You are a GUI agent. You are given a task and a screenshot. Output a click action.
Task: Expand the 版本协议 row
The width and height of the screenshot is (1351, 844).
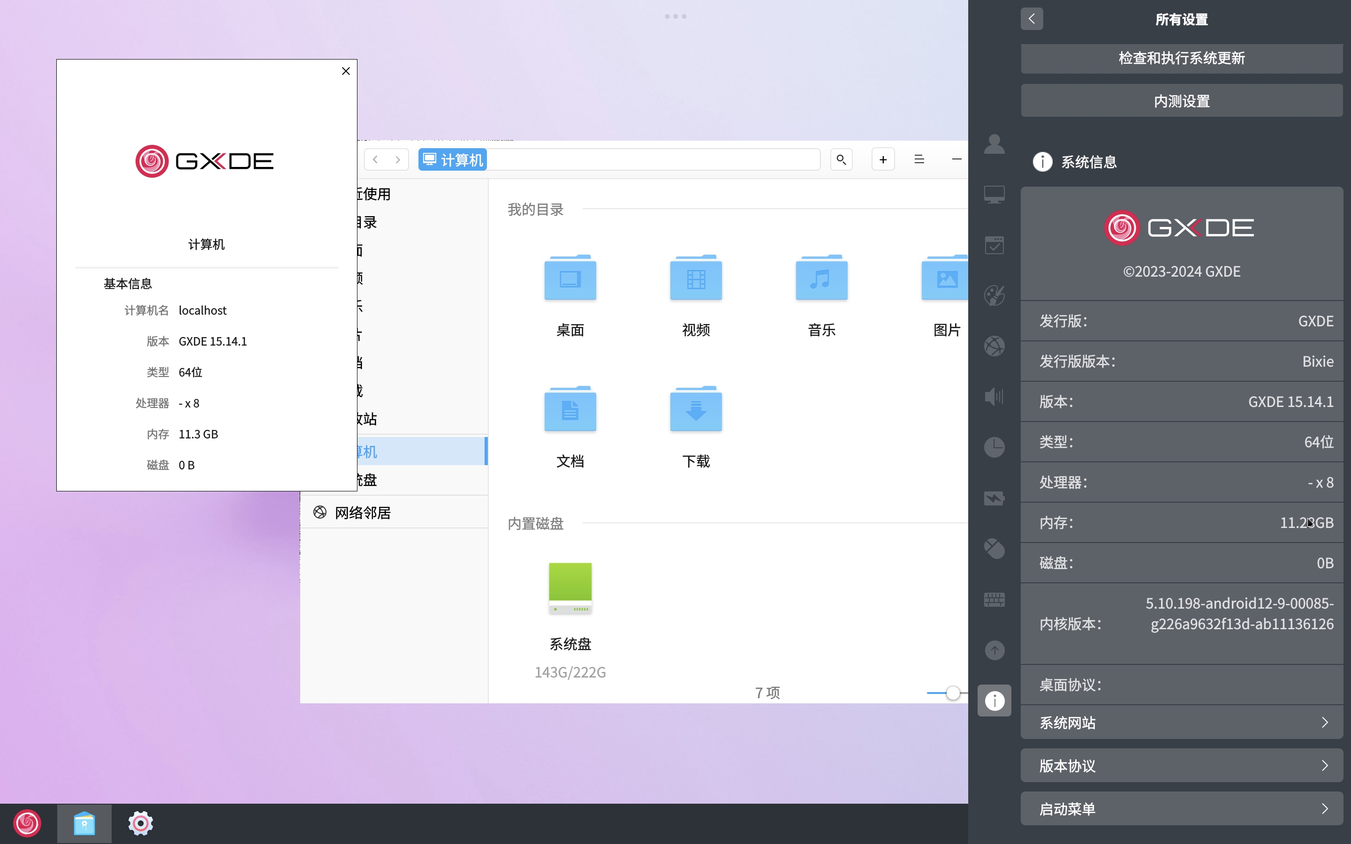tap(1181, 765)
